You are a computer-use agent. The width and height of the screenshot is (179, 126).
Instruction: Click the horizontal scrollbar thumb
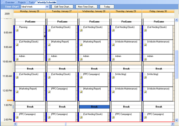[x=66, y=124]
